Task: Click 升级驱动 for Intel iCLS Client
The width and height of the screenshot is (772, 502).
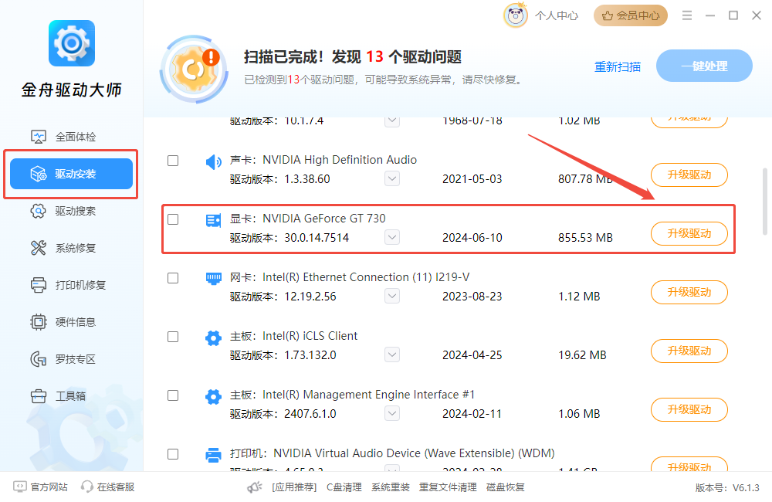Action: pos(689,351)
